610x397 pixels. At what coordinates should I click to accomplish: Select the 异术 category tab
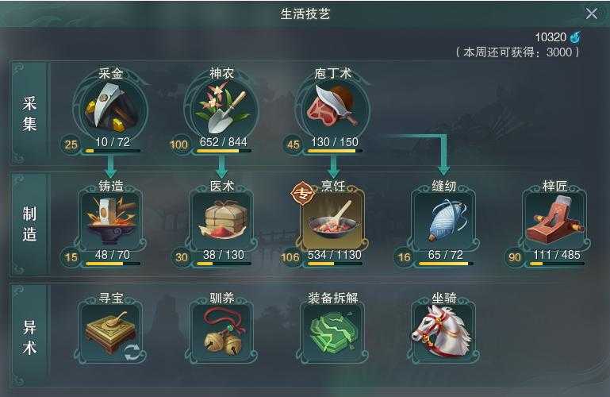point(29,337)
